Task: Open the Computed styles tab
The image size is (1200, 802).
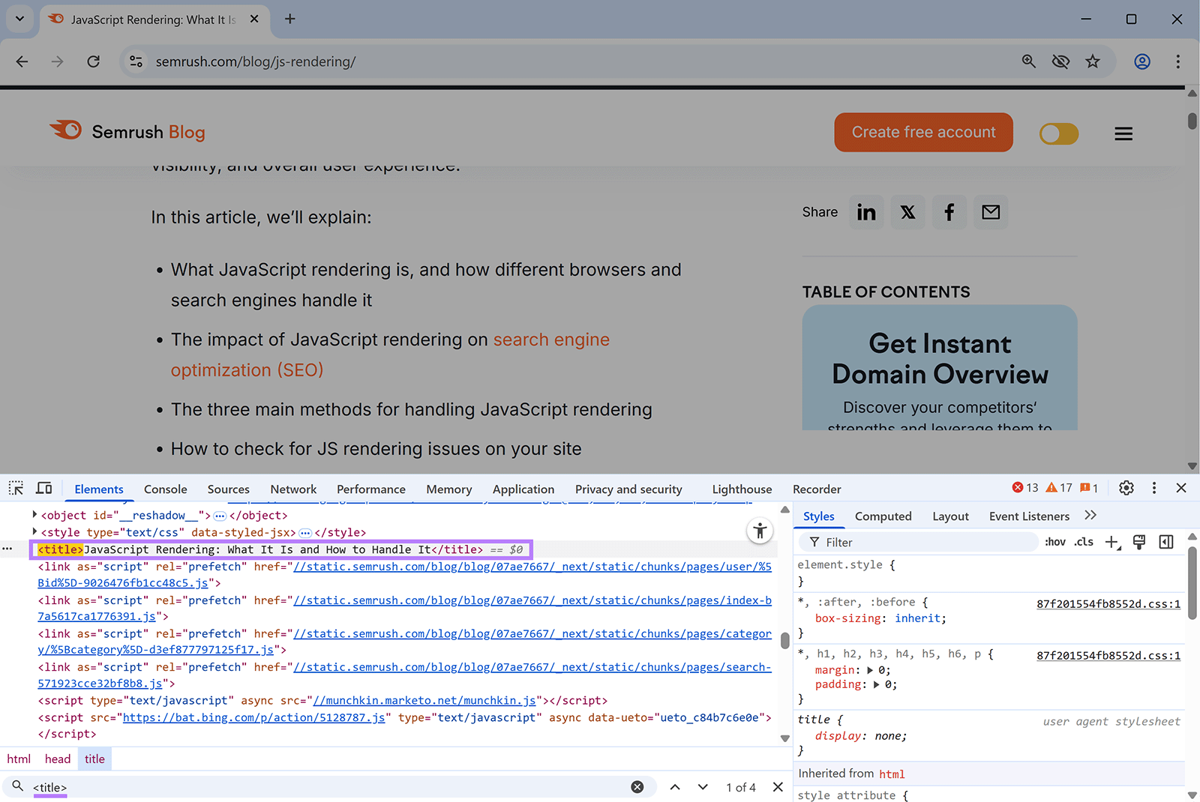Action: [x=883, y=516]
